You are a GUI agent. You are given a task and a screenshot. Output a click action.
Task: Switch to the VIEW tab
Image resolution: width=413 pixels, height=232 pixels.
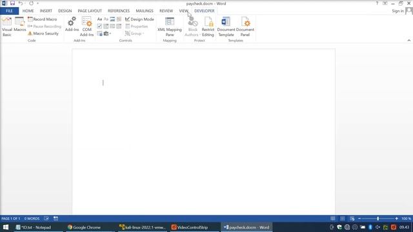[x=183, y=11]
